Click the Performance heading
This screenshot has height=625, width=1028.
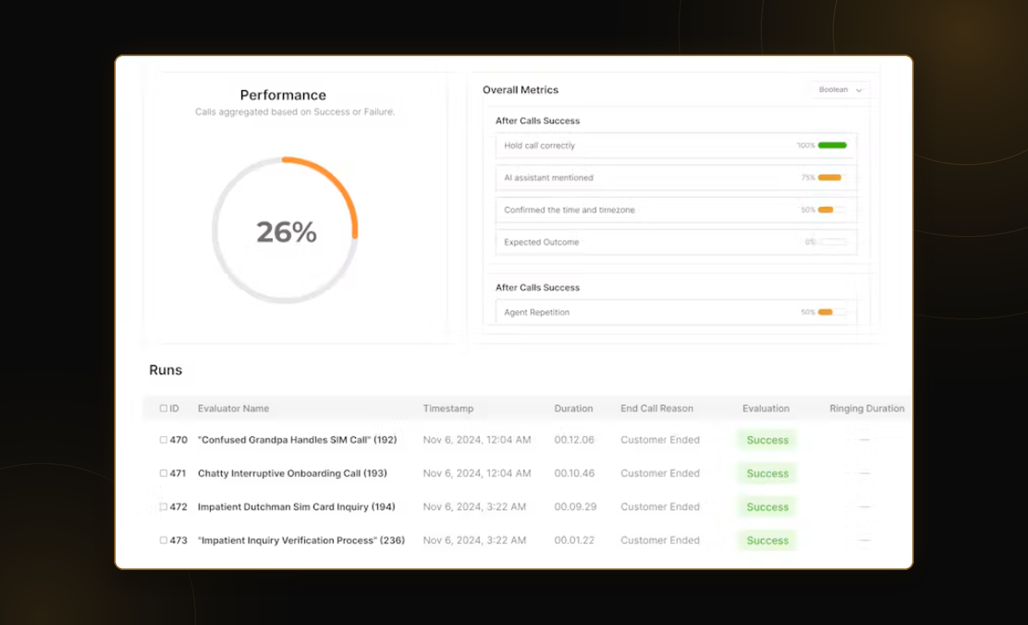coord(283,95)
